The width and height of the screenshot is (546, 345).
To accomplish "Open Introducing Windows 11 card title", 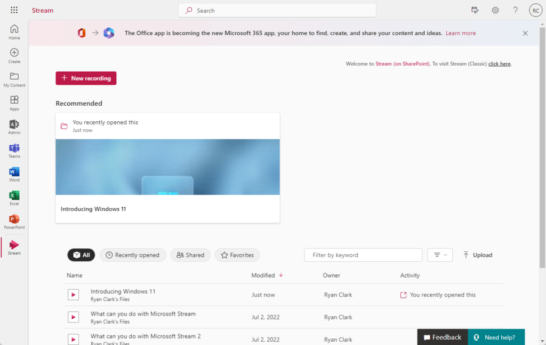I will click(x=93, y=209).
